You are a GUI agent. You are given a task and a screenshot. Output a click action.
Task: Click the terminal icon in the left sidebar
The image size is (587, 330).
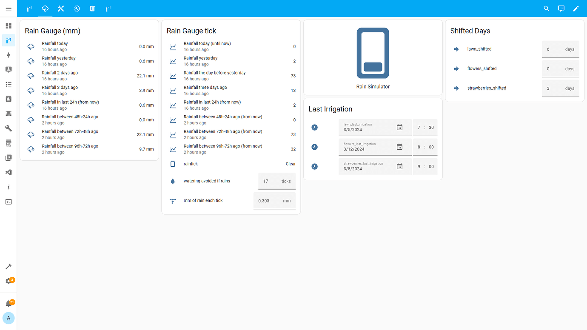point(9,202)
